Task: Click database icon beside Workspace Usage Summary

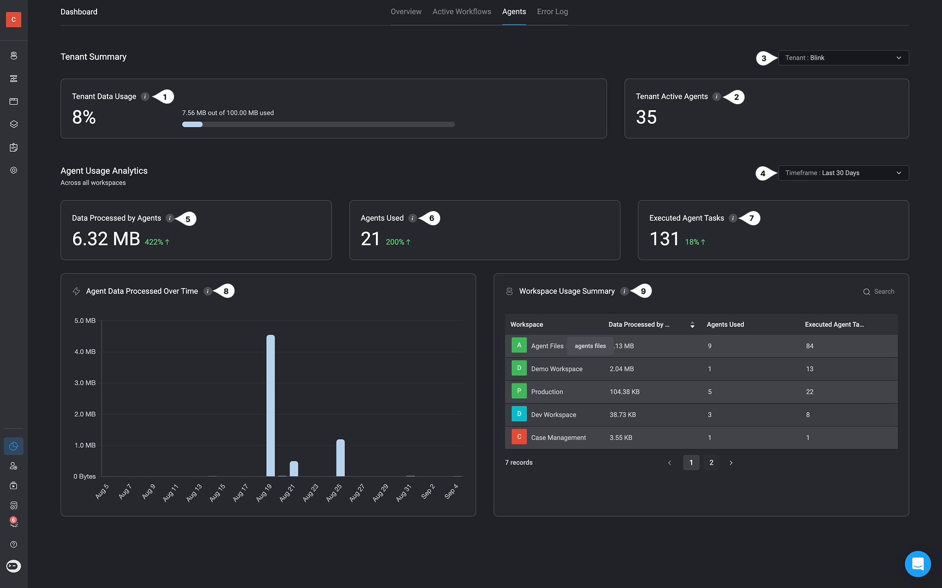Action: click(509, 291)
